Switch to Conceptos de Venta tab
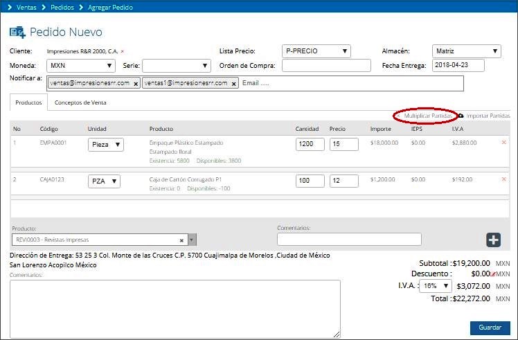The width and height of the screenshot is (518, 340). [80, 102]
